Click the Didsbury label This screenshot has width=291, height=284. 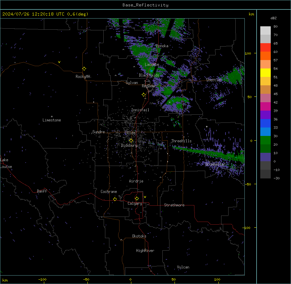click(129, 145)
